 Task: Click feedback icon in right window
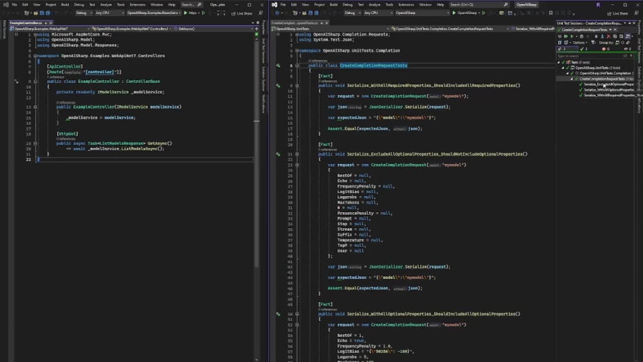(x=636, y=13)
